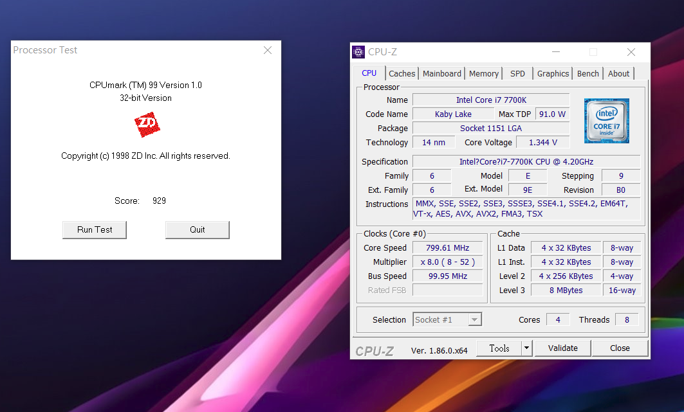
Task: Open the Tools dropdown arrow
Action: tap(526, 348)
